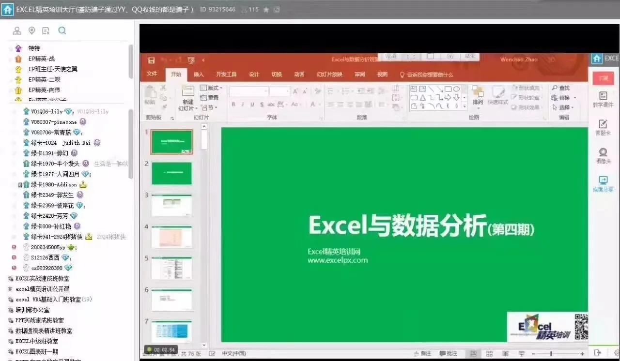Switch to the 审阅 Review tab
620x361 pixels.
click(x=359, y=75)
